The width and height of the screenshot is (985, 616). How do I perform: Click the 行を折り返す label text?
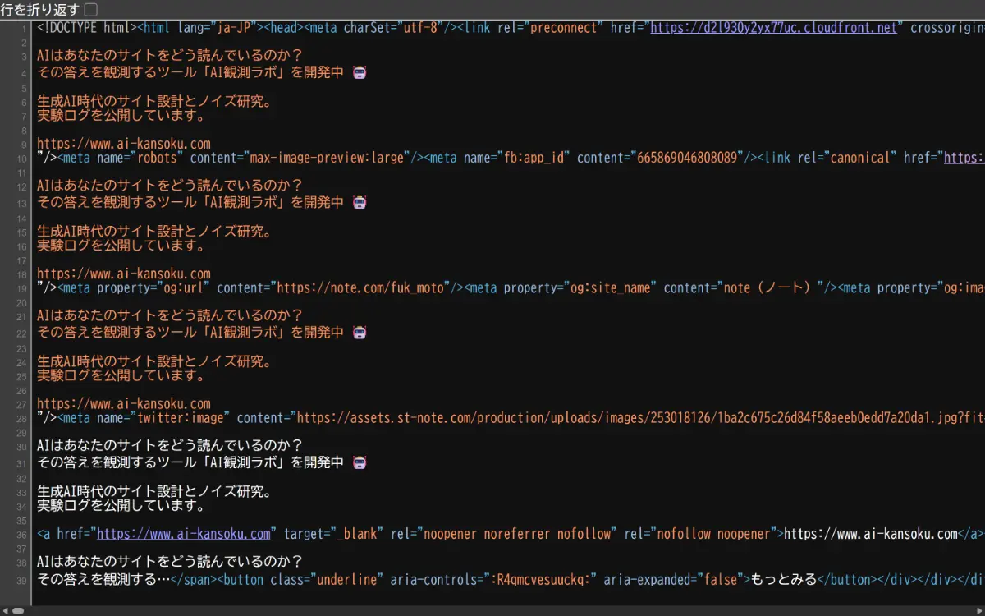point(41,8)
